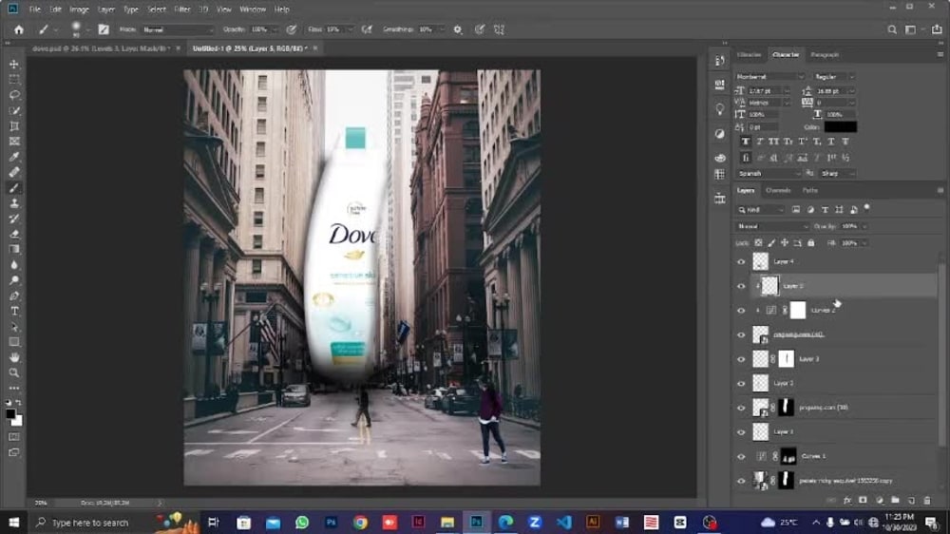The image size is (950, 534).
Task: Create a new layer
Action: [x=911, y=501]
